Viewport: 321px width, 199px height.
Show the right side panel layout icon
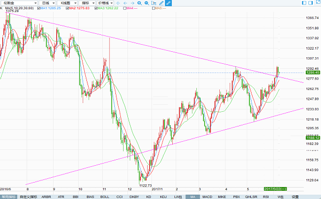pos(311,3)
